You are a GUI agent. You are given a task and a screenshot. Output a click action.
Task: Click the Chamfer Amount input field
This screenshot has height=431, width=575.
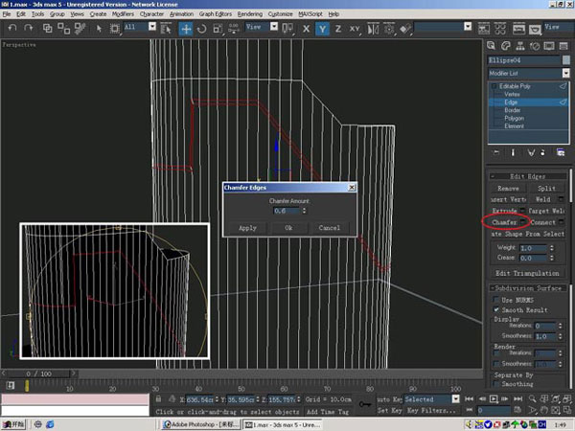point(285,210)
